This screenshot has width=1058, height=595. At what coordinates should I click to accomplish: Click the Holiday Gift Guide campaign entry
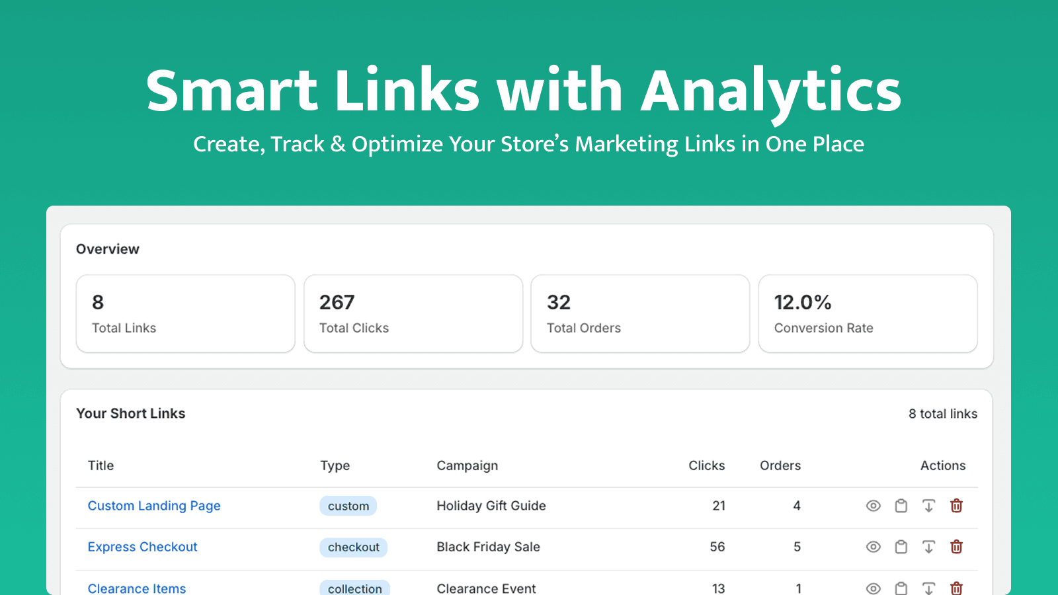point(491,506)
